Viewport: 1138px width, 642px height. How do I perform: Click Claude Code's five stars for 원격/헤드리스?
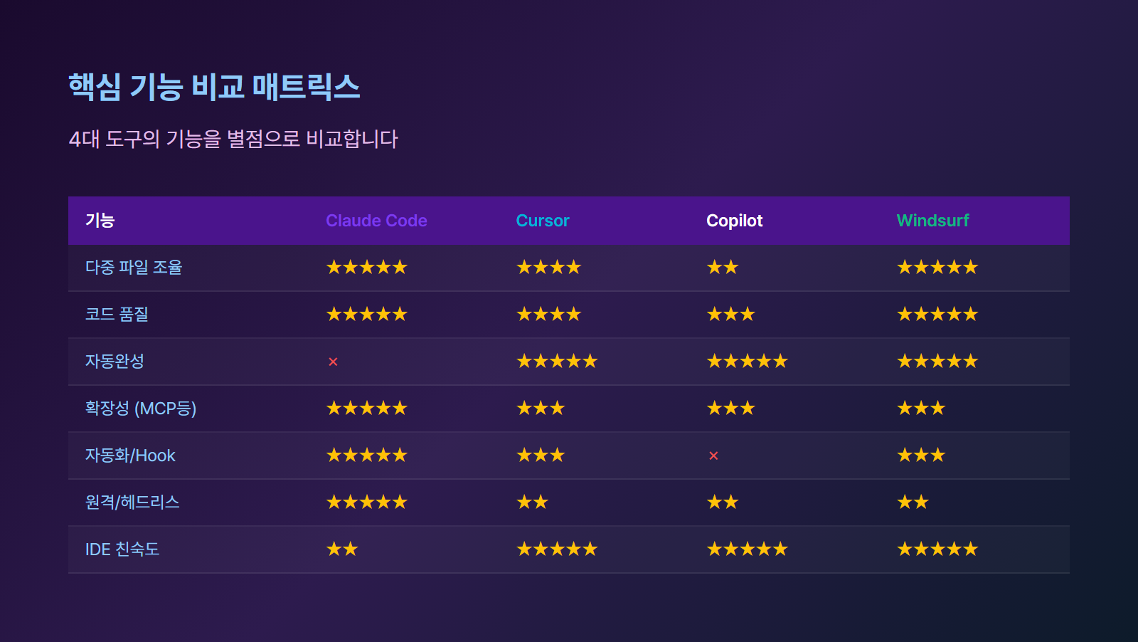click(x=367, y=502)
